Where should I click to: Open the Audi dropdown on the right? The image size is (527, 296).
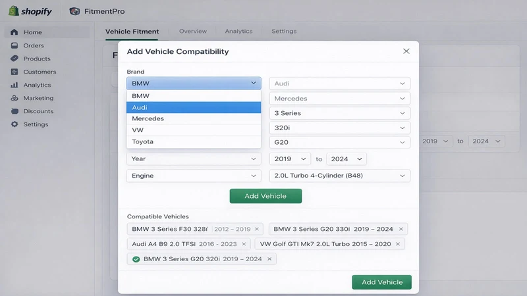point(339,84)
